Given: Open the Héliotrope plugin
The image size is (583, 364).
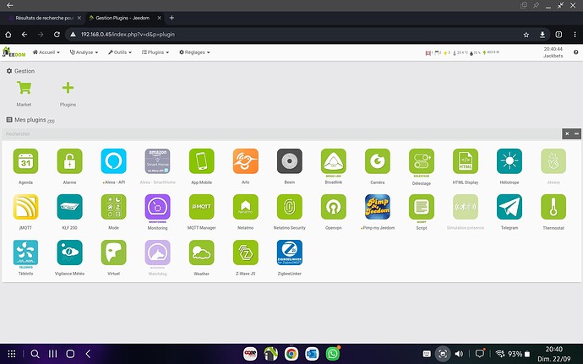Looking at the screenshot, I should coord(509,161).
